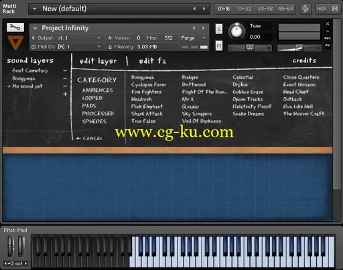Toggle the master Kontakt logo button
Screen dimensions: 343x270
(305, 9)
